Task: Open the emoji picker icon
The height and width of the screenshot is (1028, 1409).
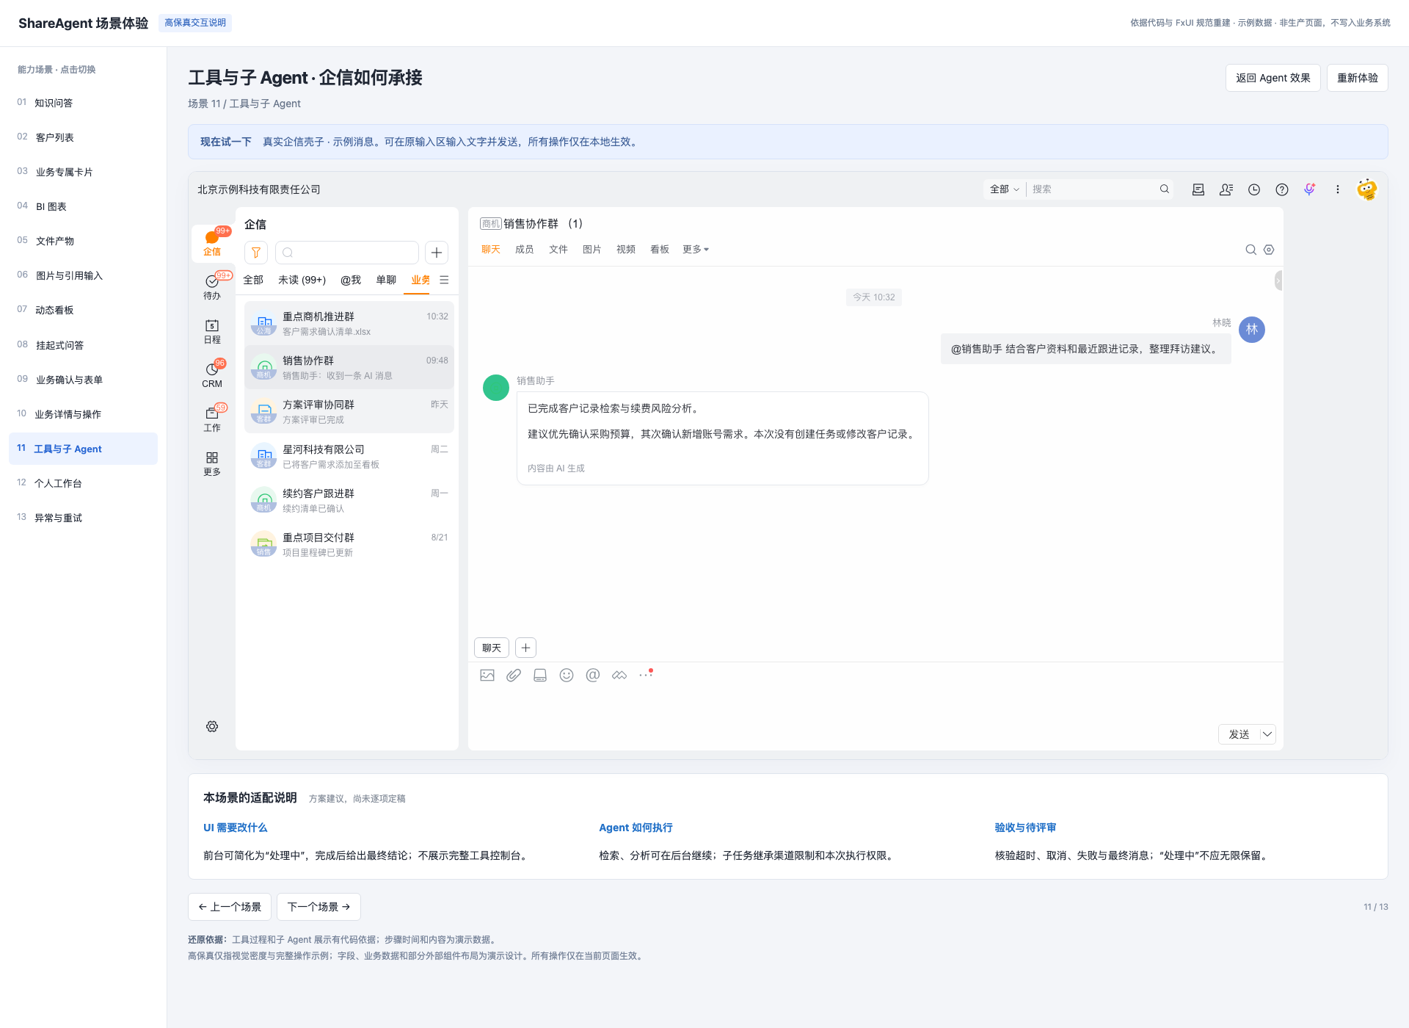Action: (x=567, y=675)
